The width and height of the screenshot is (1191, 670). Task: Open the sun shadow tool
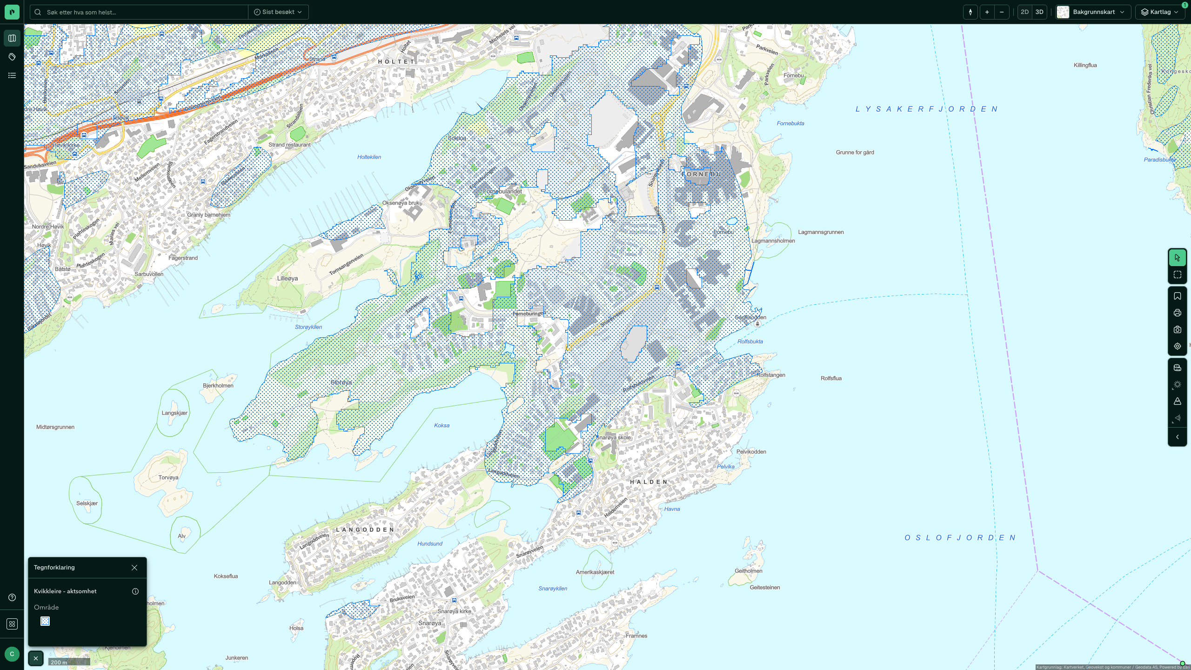(1178, 384)
